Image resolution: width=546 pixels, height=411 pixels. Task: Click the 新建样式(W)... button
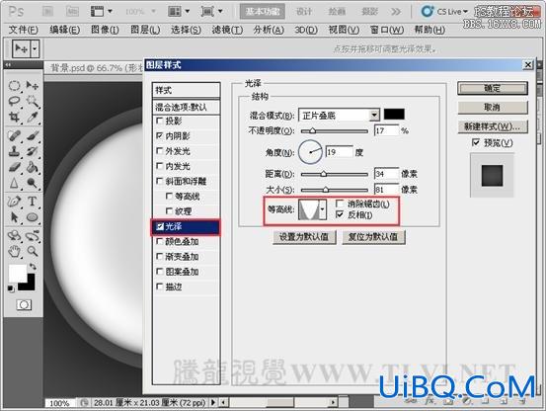pyautogui.click(x=493, y=126)
